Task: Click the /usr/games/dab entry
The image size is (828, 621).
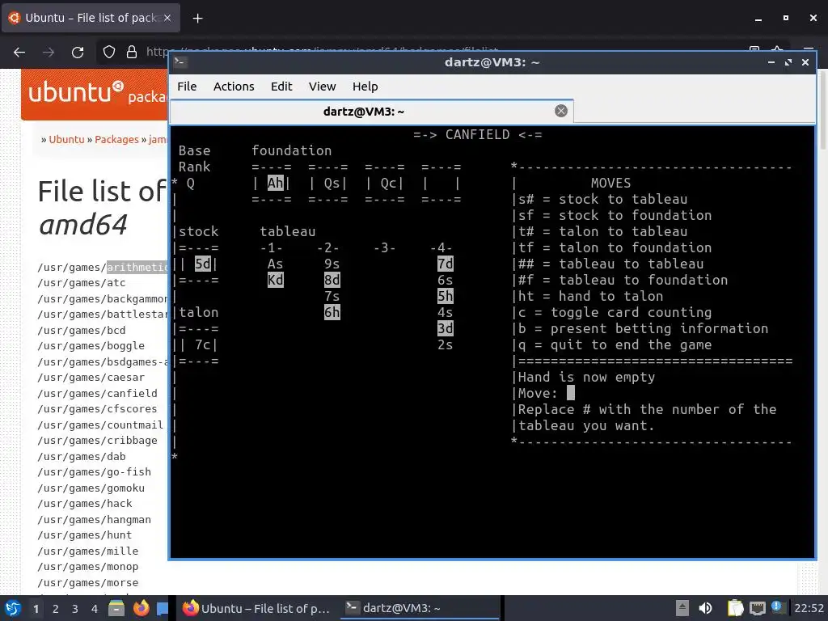Action: [82, 456]
